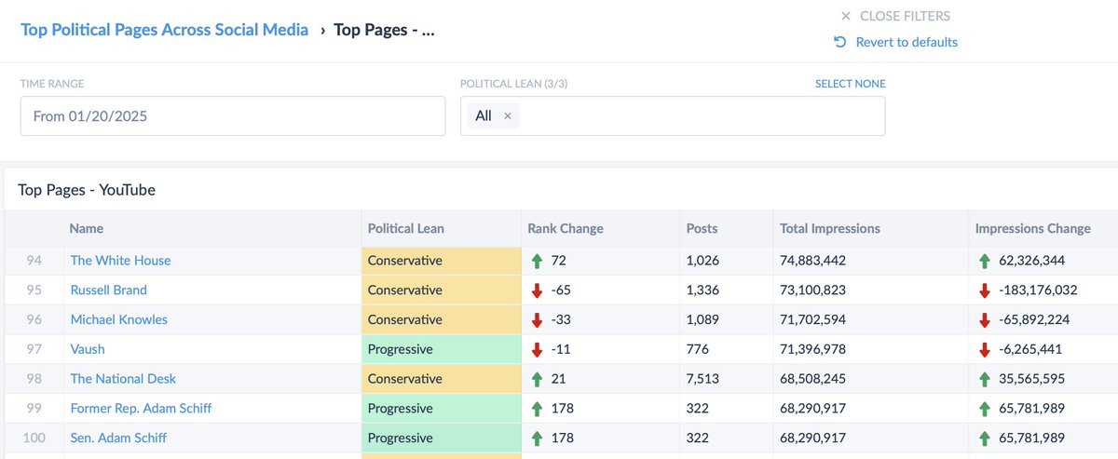Click posts value 1,026
Image resolution: width=1118 pixels, height=459 pixels.
coord(702,261)
